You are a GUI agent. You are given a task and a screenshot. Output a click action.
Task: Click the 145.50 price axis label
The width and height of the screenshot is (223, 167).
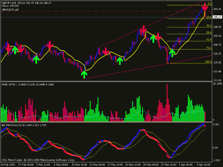click(217, 27)
